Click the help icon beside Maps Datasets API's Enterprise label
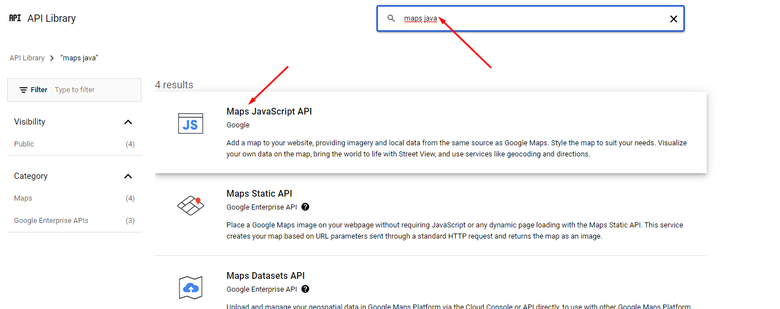Viewport: 780px width, 309px height. [305, 289]
